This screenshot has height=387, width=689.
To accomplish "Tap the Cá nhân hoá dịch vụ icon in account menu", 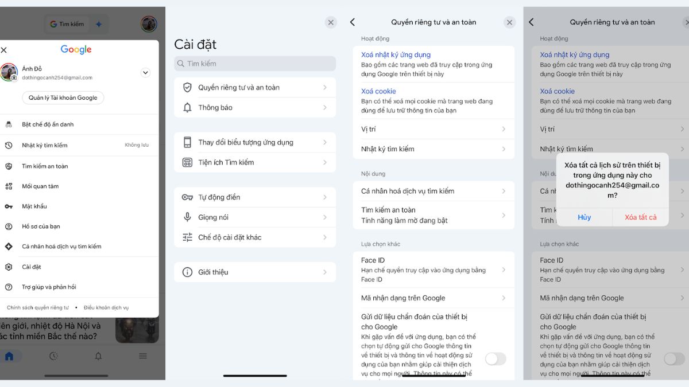I will pyautogui.click(x=9, y=247).
